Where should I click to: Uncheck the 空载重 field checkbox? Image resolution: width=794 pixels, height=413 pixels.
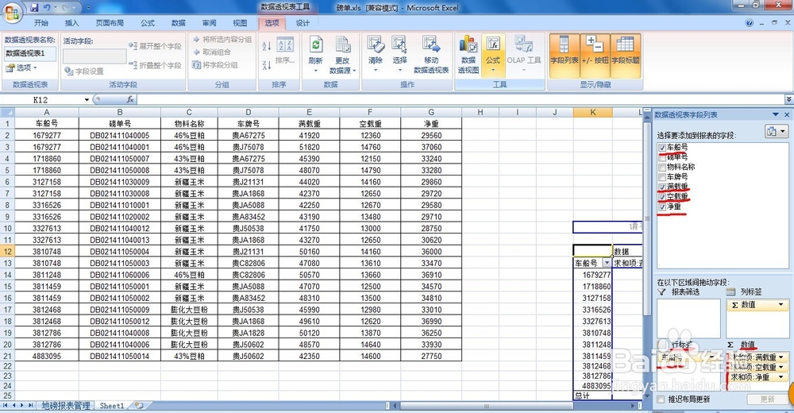pos(662,197)
